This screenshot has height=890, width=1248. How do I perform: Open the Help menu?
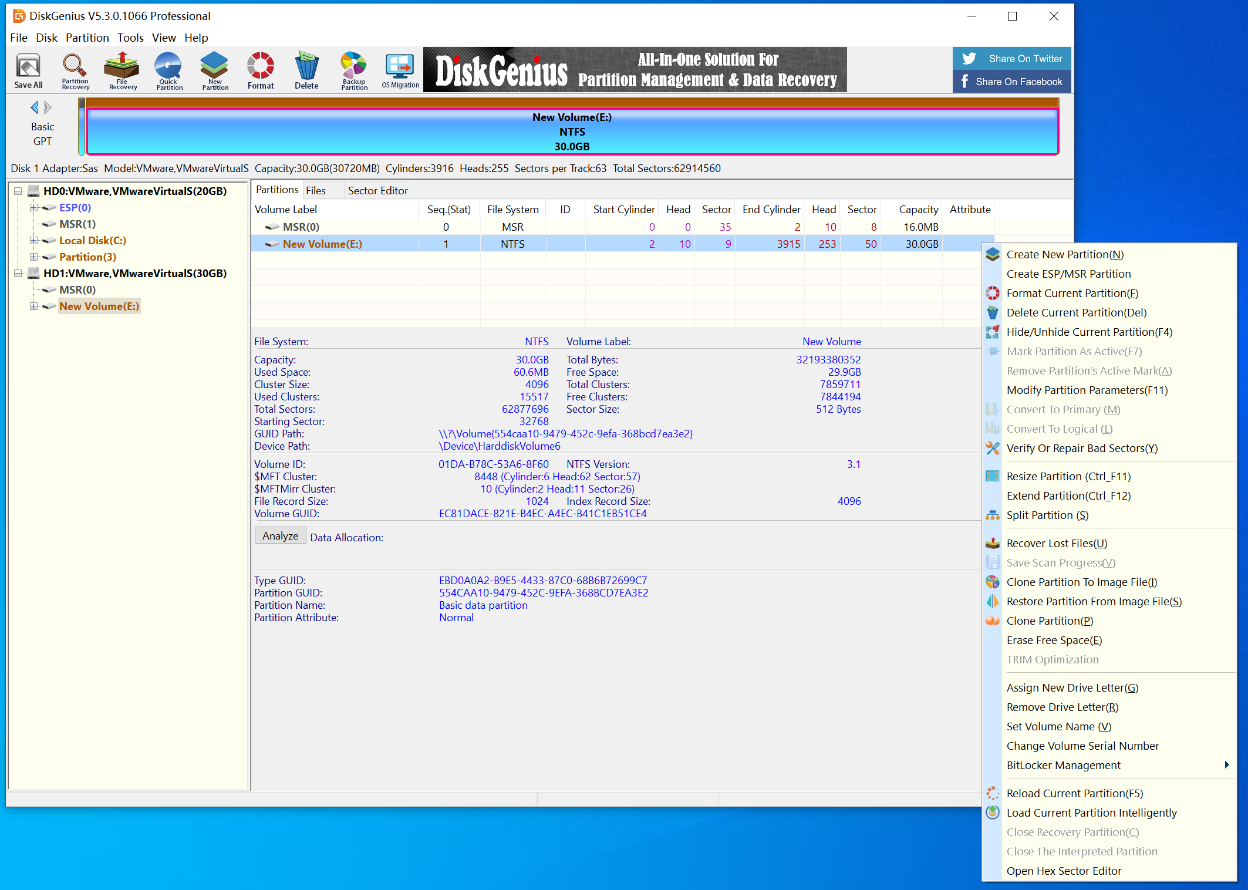point(196,38)
